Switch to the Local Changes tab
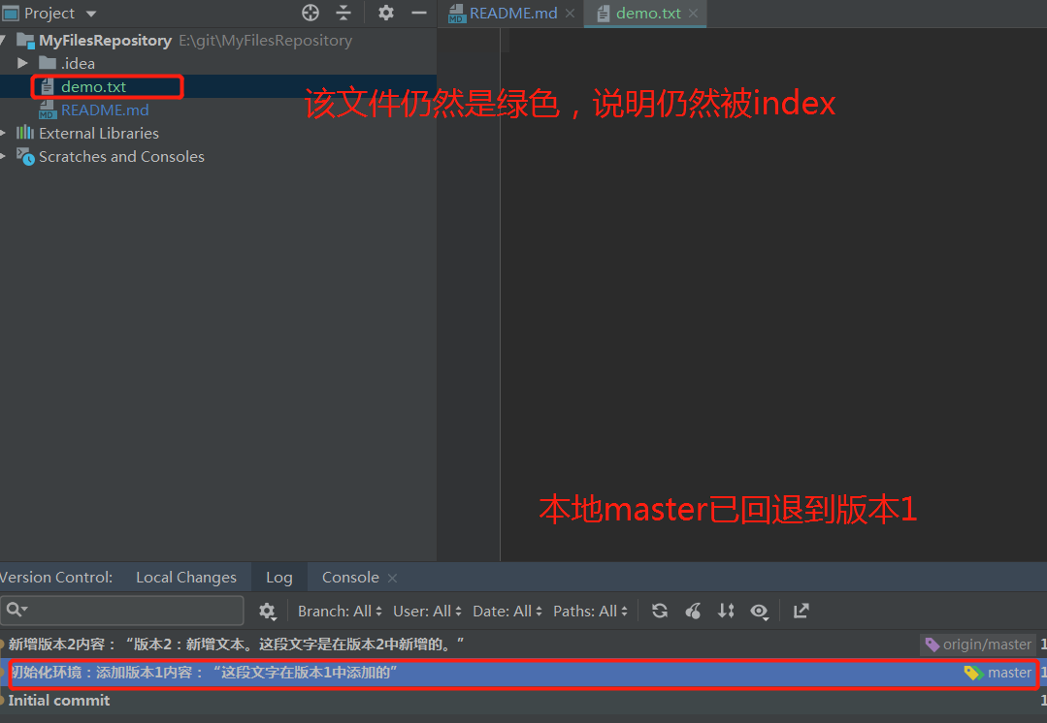Viewport: 1047px width, 723px height. [x=186, y=577]
